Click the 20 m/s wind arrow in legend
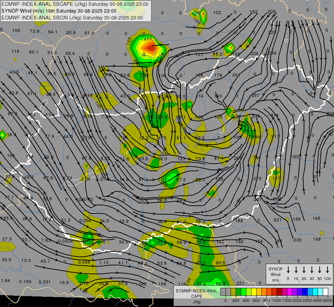The height and width of the screenshot is (307, 334). (x=304, y=270)
